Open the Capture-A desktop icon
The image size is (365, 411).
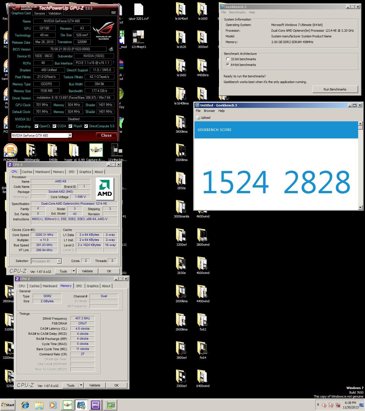96,153
